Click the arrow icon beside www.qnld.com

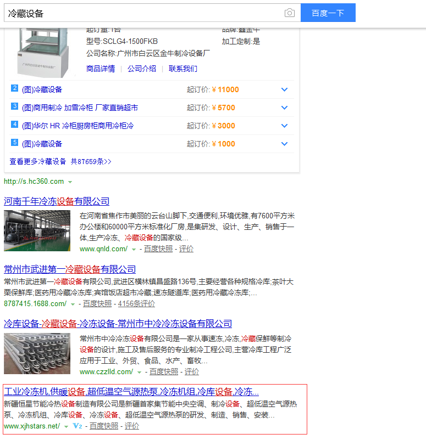[134, 250]
